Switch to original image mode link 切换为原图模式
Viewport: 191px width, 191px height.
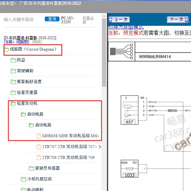tap(126, 27)
